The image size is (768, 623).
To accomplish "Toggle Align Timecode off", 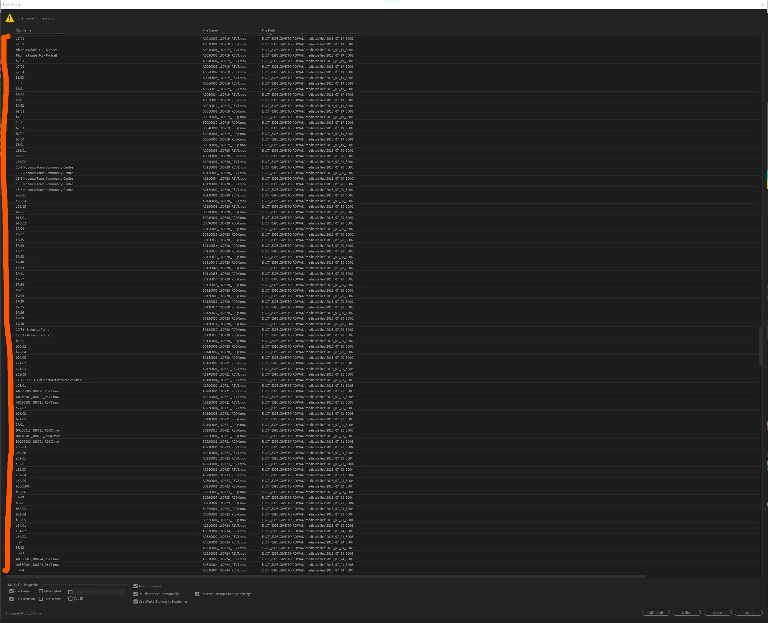I will point(136,586).
